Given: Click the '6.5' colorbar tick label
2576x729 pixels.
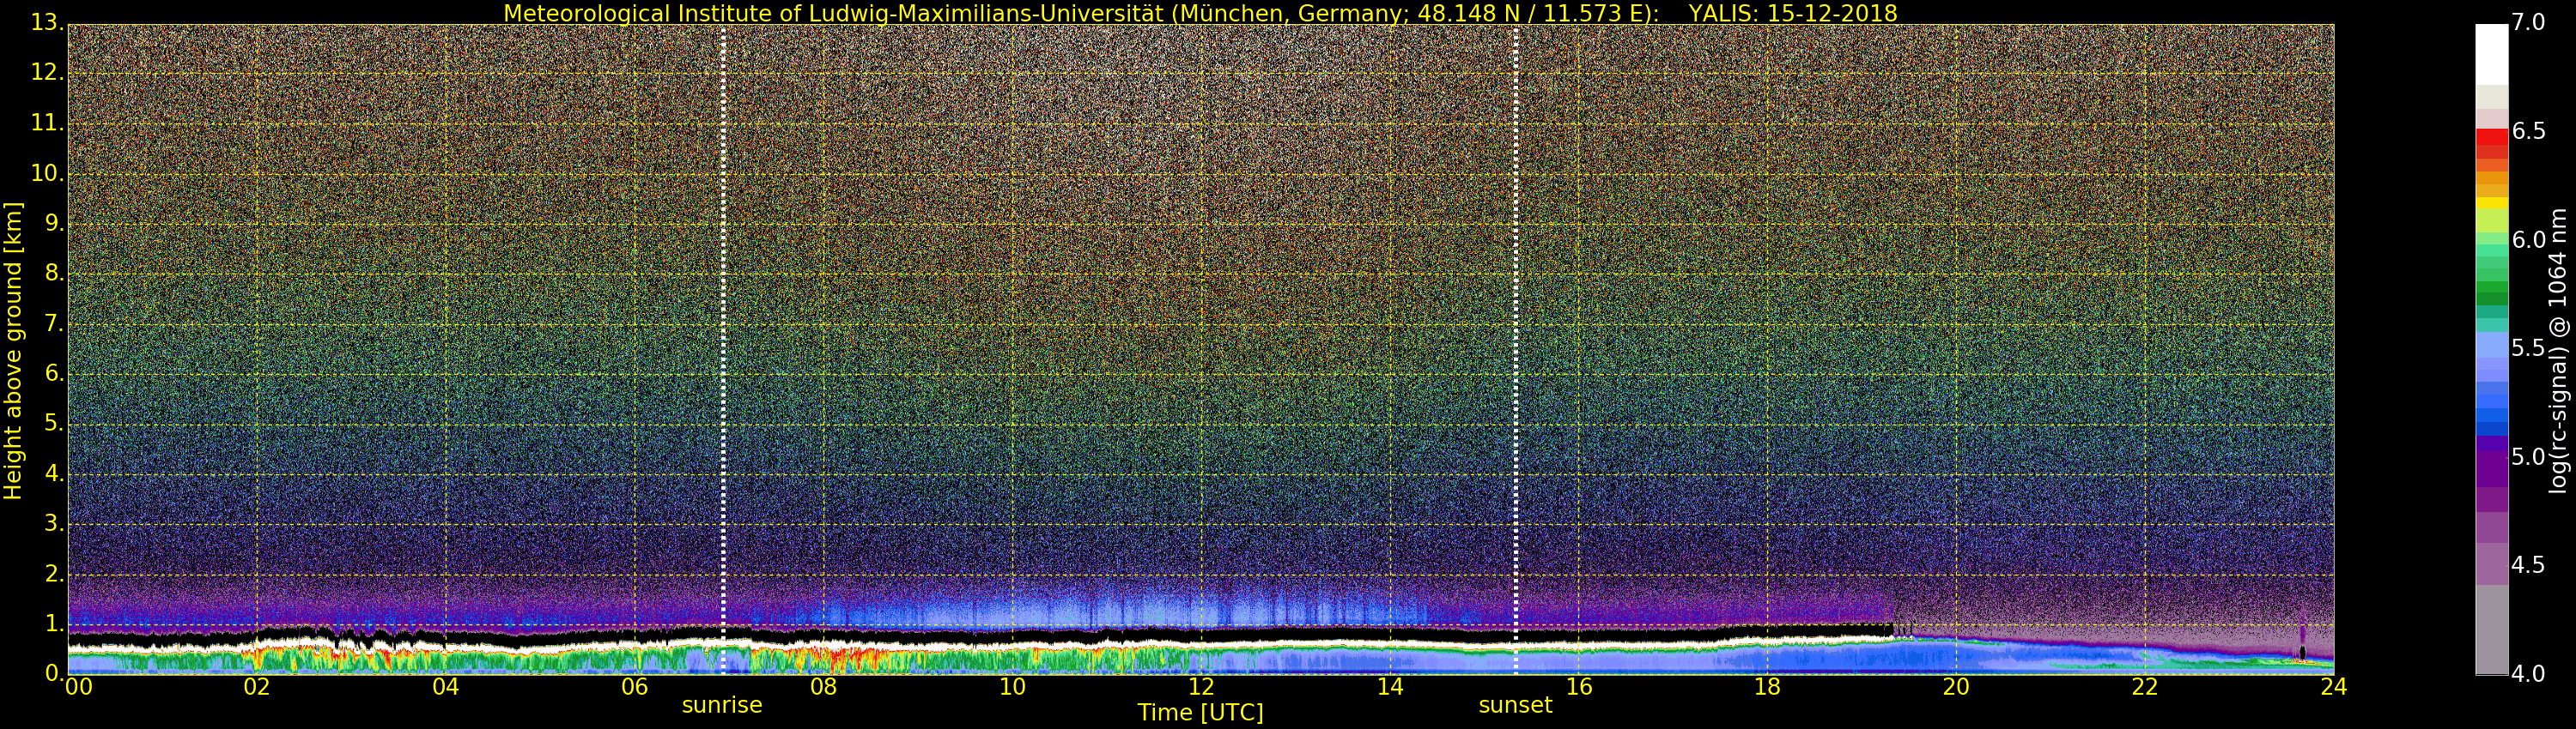Looking at the screenshot, I should (x=2528, y=131).
